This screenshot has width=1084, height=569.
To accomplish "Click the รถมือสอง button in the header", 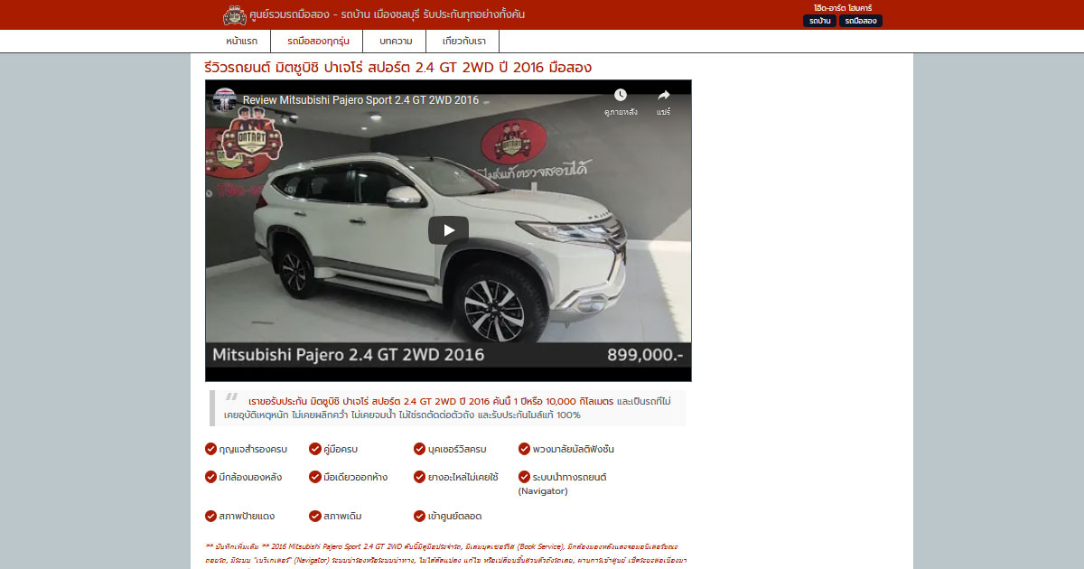I will [x=861, y=21].
